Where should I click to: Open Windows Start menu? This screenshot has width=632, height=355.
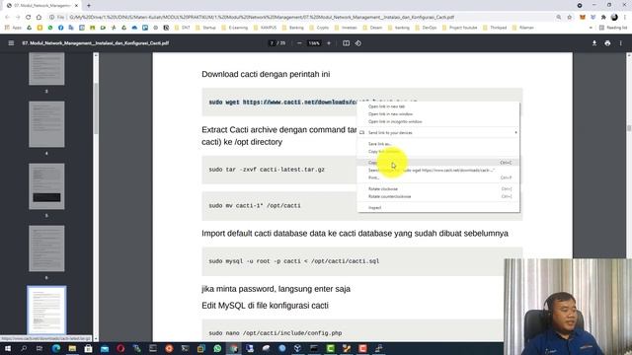8,348
